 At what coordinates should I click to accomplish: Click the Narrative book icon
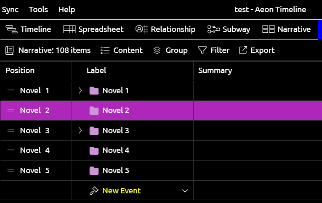click(9, 50)
